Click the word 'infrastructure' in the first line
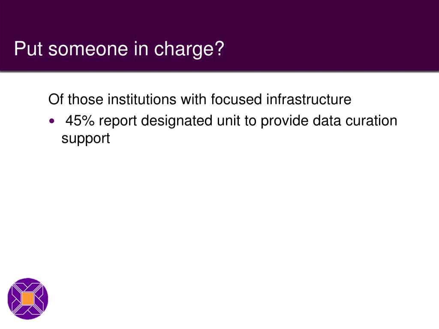The height and width of the screenshot is (329, 439). click(x=309, y=99)
